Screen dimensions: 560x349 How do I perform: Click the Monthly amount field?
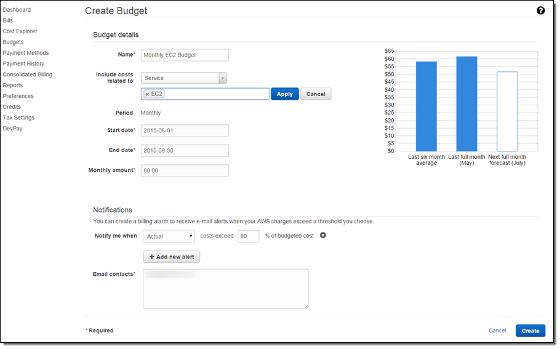[x=185, y=170]
